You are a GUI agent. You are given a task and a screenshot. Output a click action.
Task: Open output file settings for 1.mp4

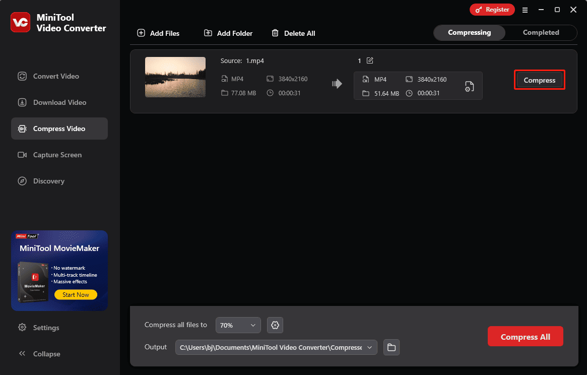click(x=469, y=86)
